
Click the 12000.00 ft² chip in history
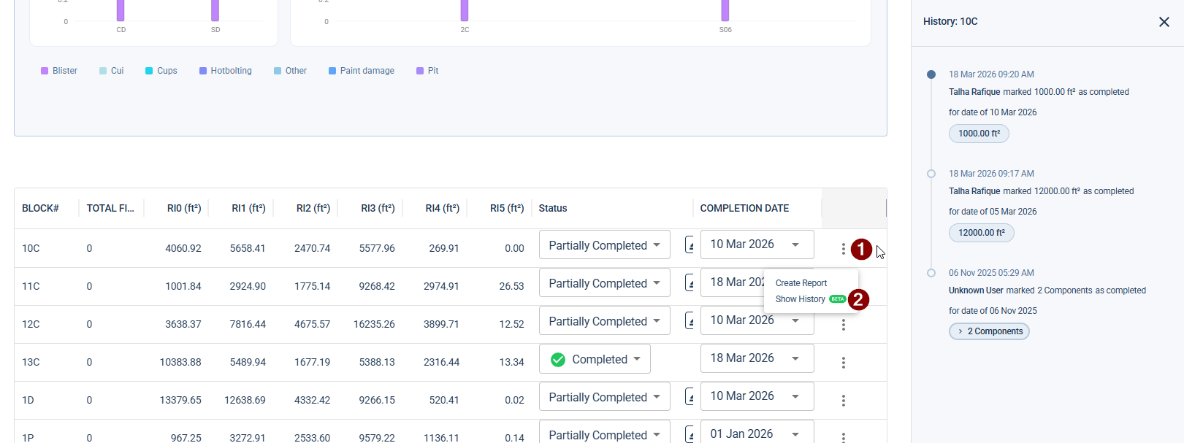tap(981, 233)
